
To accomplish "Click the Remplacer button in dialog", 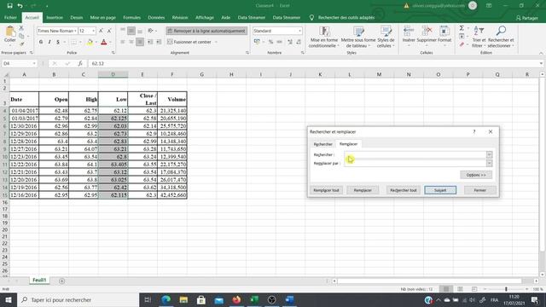I will coord(363,190).
